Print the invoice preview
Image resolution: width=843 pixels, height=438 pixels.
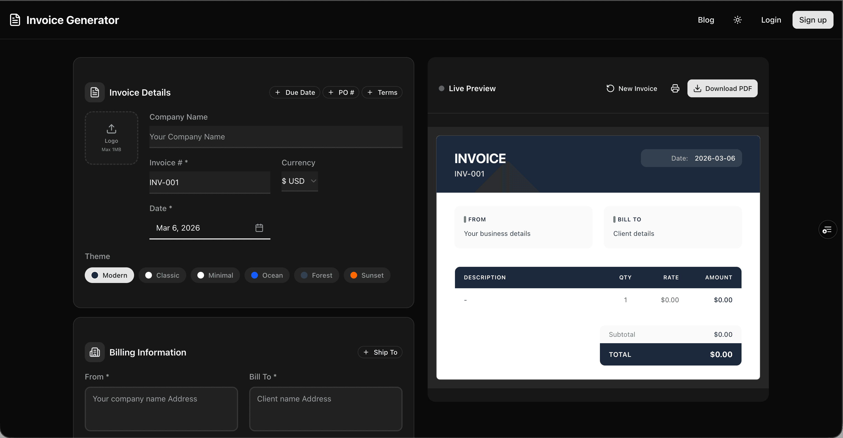click(x=675, y=88)
